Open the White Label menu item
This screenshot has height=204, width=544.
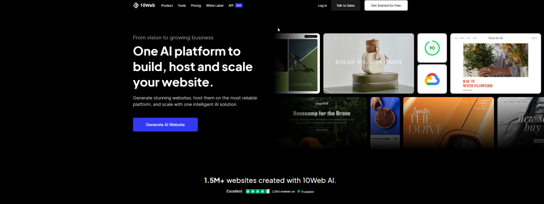pos(215,5)
